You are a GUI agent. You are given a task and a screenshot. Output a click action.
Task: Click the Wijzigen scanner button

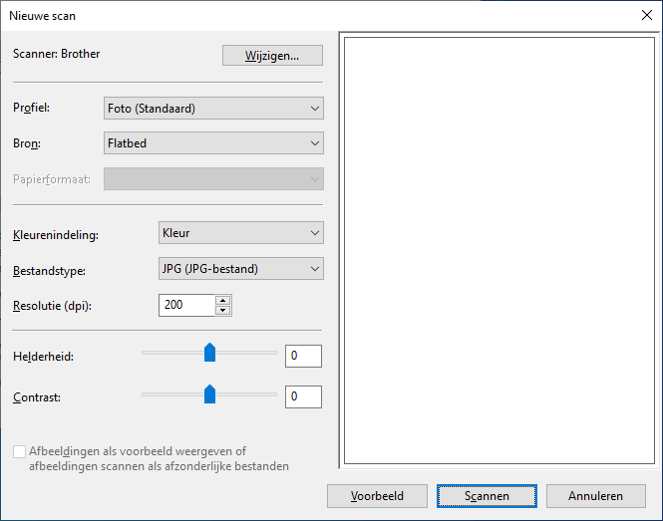tap(272, 55)
